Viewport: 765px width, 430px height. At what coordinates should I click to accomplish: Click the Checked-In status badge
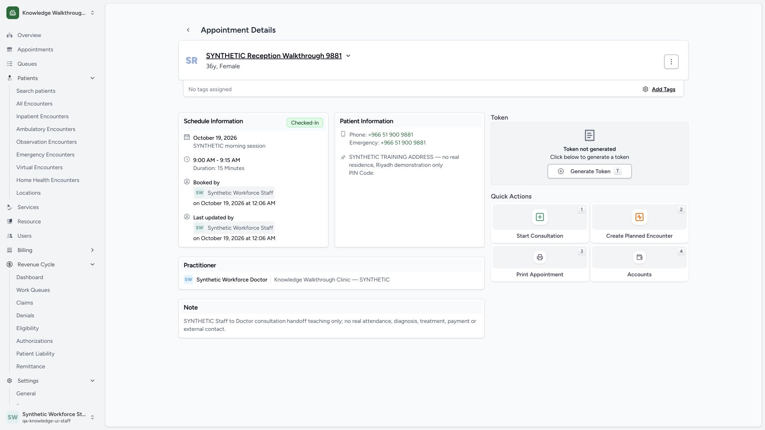click(x=305, y=123)
